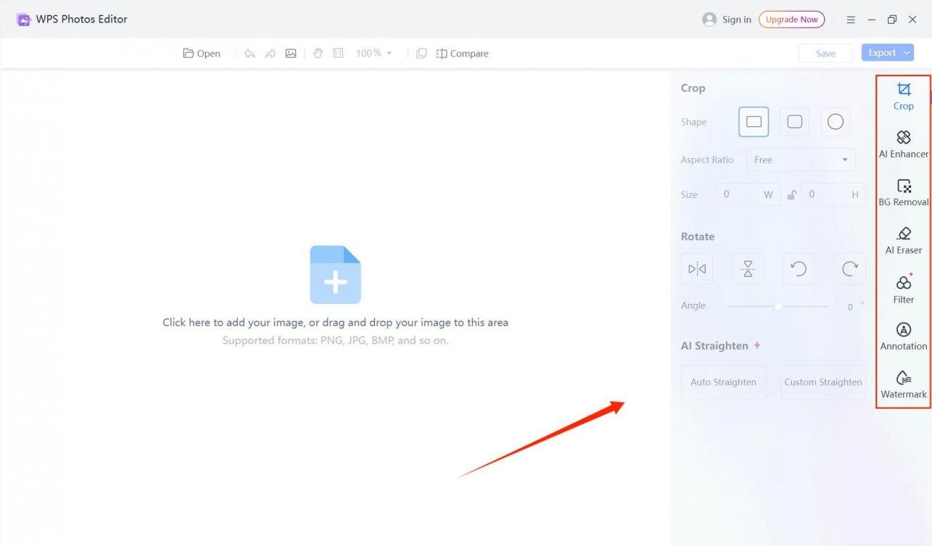Open the Filter panel
The height and width of the screenshot is (546, 932).
pos(903,289)
